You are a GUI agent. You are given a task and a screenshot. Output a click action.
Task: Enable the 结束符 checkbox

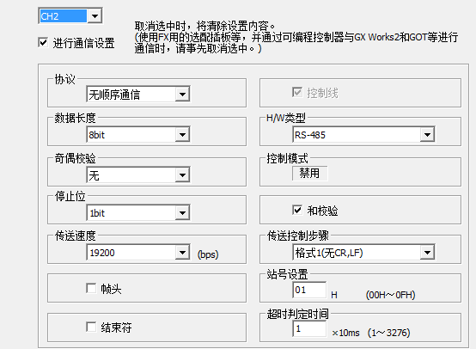pos(91,327)
